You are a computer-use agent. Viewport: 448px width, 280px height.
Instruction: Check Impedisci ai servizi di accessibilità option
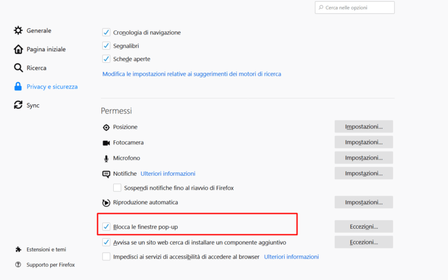pyautogui.click(x=106, y=257)
